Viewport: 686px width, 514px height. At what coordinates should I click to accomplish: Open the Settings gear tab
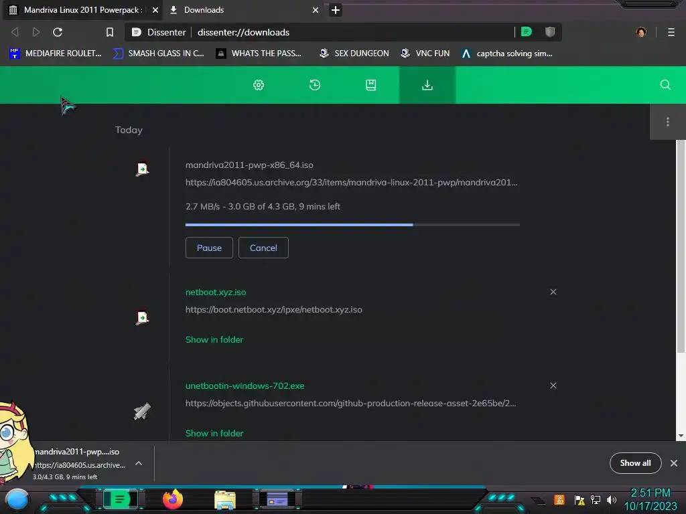(x=259, y=85)
